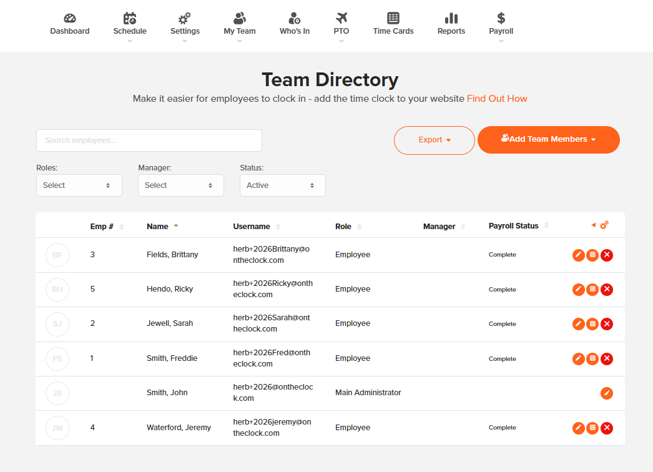Viewport: 653px width, 472px height.
Task: Delete Jewell, Sarah with red X
Action: (607, 323)
